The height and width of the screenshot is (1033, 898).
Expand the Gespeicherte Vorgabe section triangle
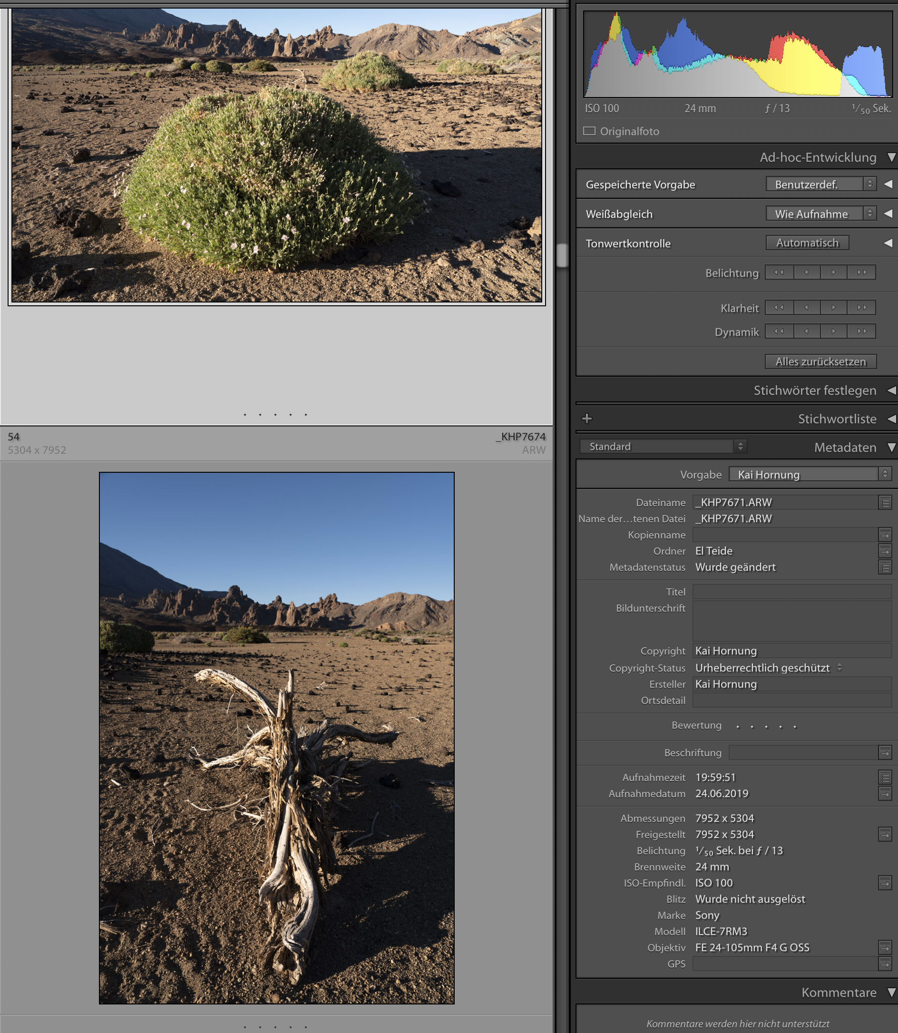tap(888, 184)
